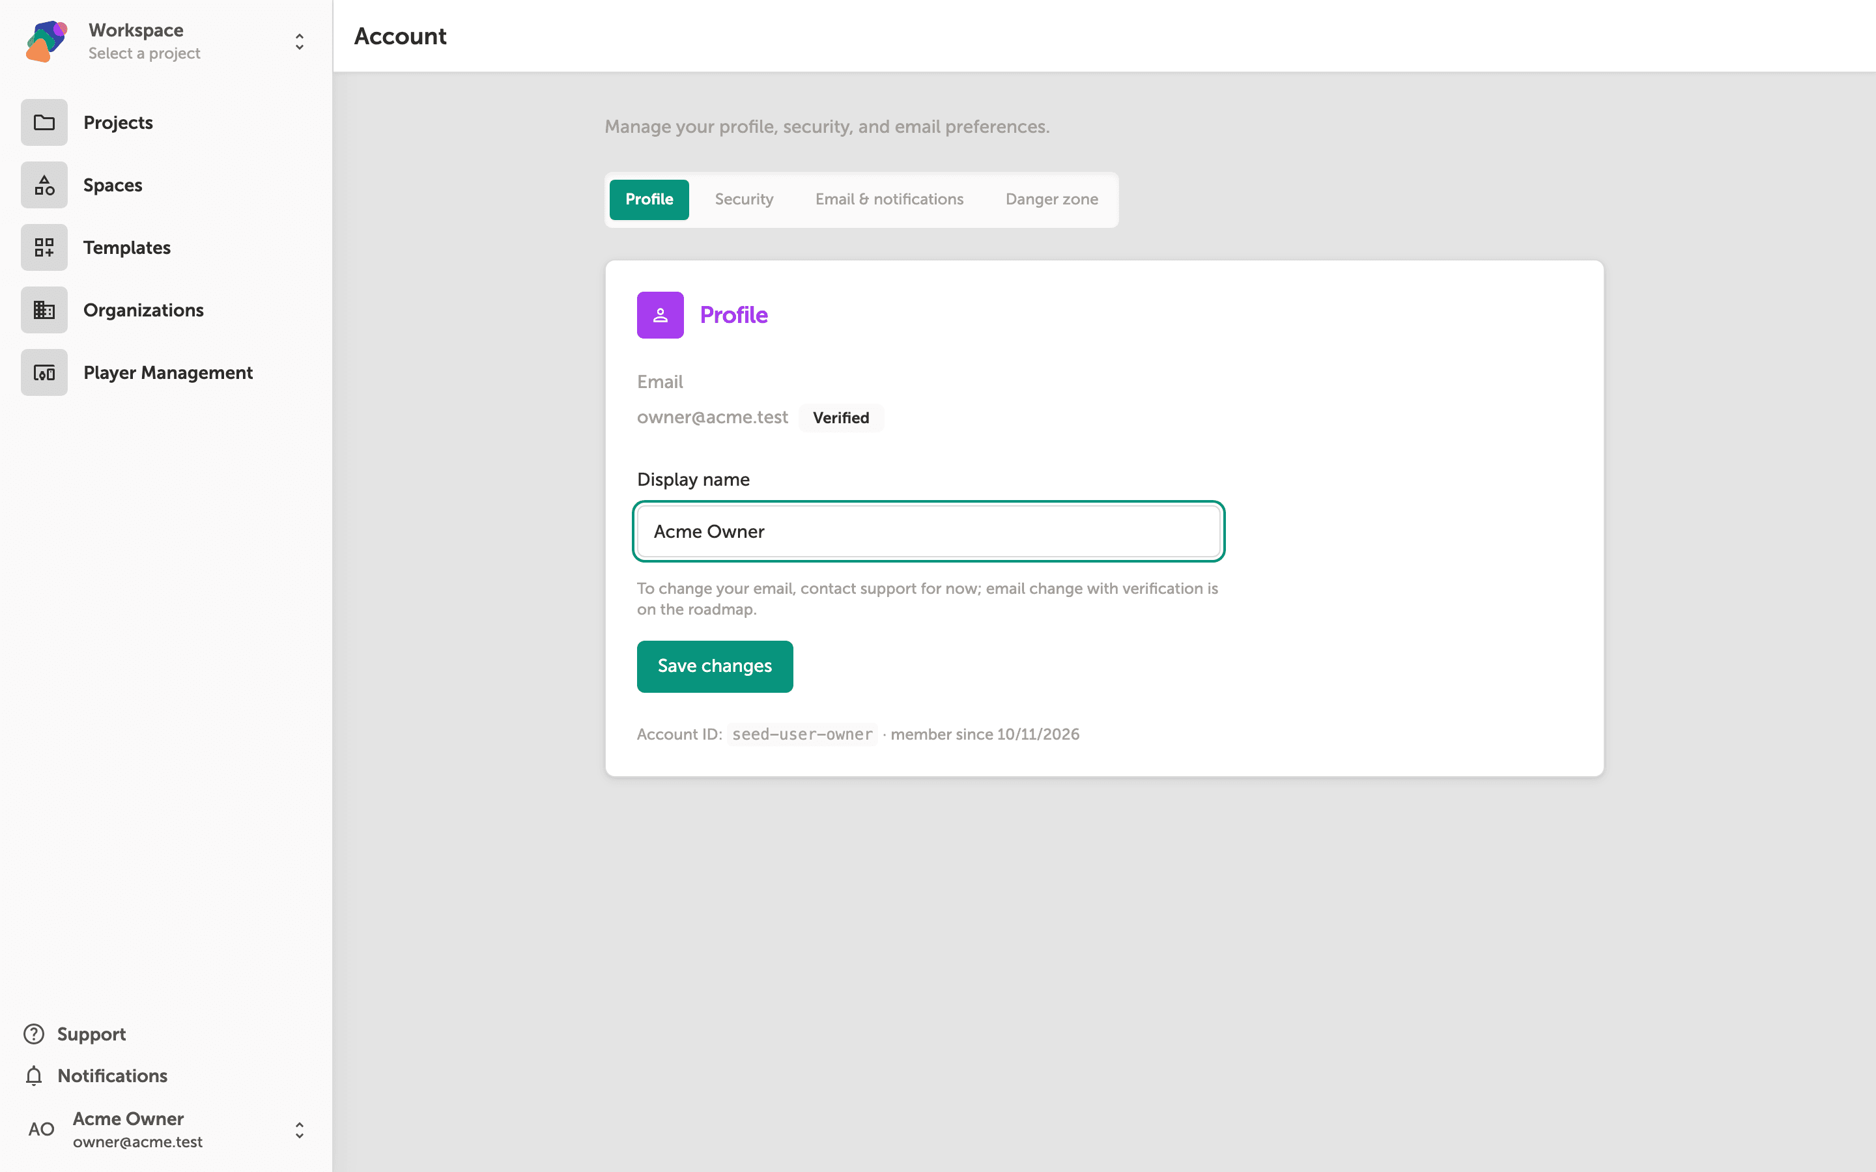The image size is (1876, 1172).
Task: Click the Workspace logo icon
Action: pyautogui.click(x=46, y=41)
